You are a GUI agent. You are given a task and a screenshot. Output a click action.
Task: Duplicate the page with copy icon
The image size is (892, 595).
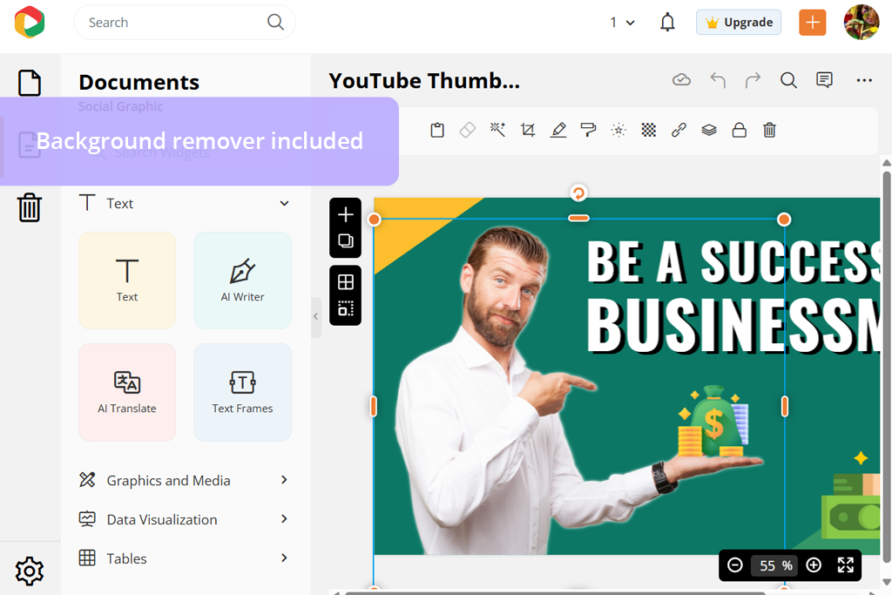coord(345,241)
